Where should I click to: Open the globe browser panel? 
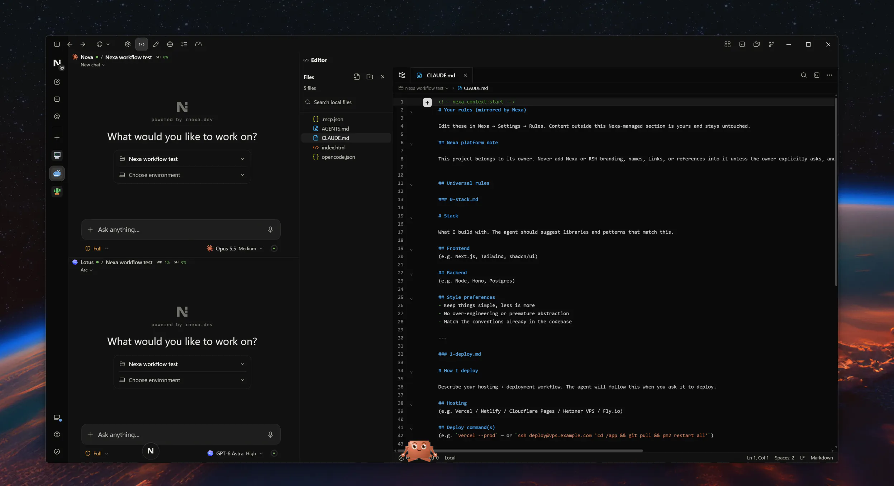[x=170, y=44]
